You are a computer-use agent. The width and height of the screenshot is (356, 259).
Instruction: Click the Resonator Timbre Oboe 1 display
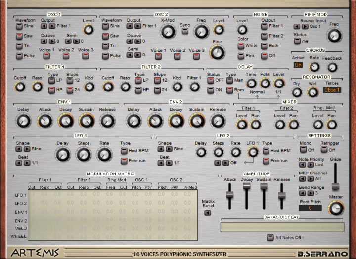tap(332, 90)
